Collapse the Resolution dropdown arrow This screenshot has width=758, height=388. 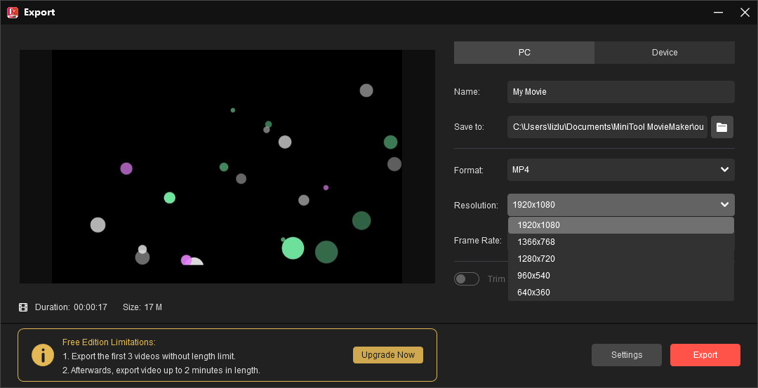[x=724, y=205]
